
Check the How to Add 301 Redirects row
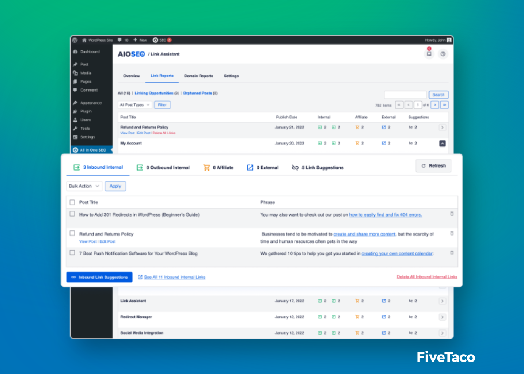click(x=72, y=214)
